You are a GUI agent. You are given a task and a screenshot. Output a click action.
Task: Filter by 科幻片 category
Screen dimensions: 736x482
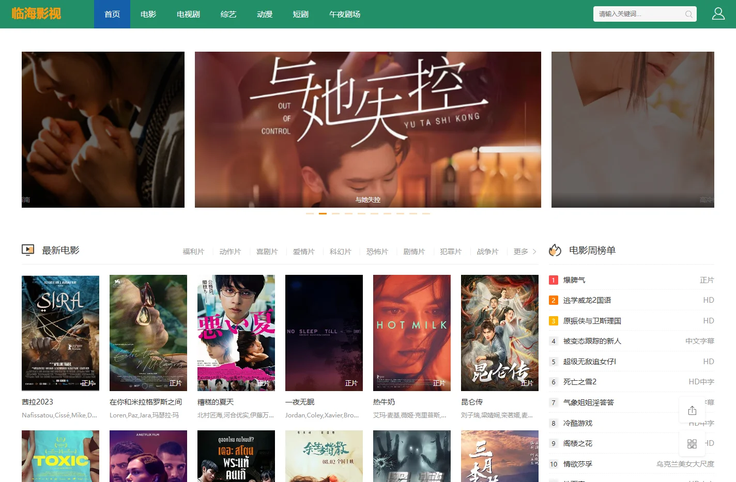click(340, 252)
